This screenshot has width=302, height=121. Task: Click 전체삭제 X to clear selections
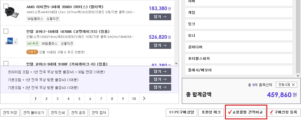coord(287,85)
